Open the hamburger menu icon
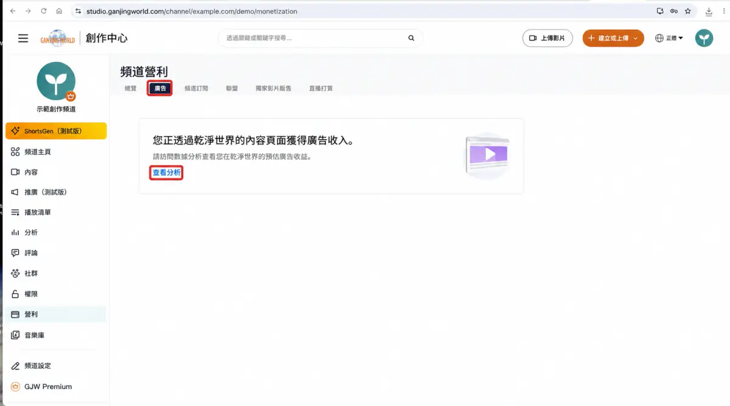 [23, 38]
